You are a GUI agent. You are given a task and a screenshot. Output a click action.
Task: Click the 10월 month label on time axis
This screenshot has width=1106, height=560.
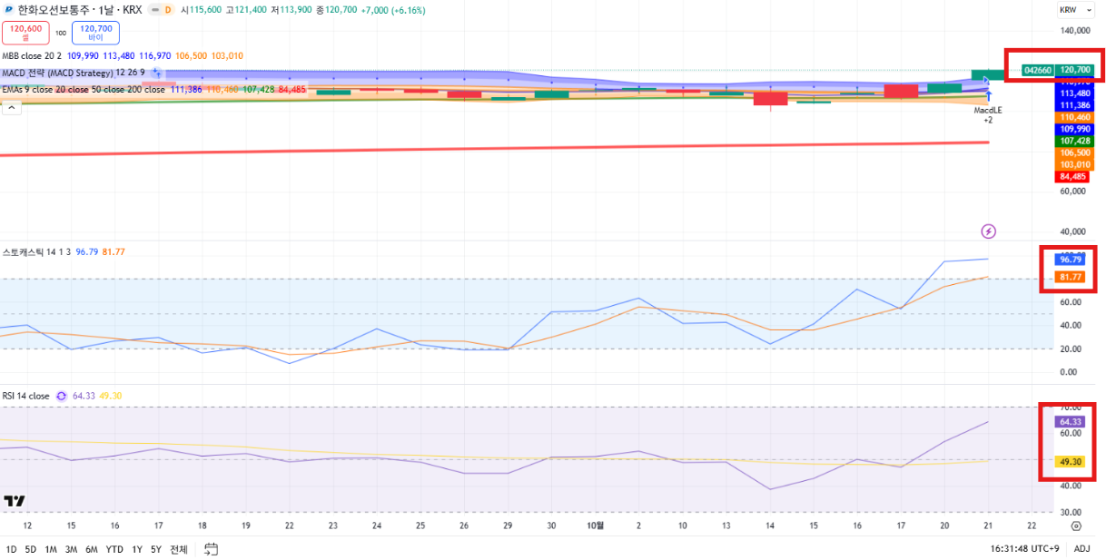click(x=595, y=526)
